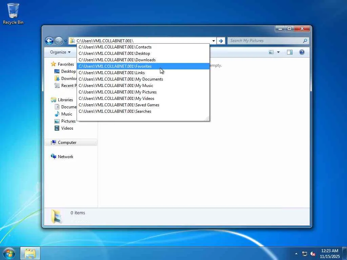Pick the My Music path suggestion
The width and height of the screenshot is (347, 260).
pyautogui.click(x=143, y=86)
